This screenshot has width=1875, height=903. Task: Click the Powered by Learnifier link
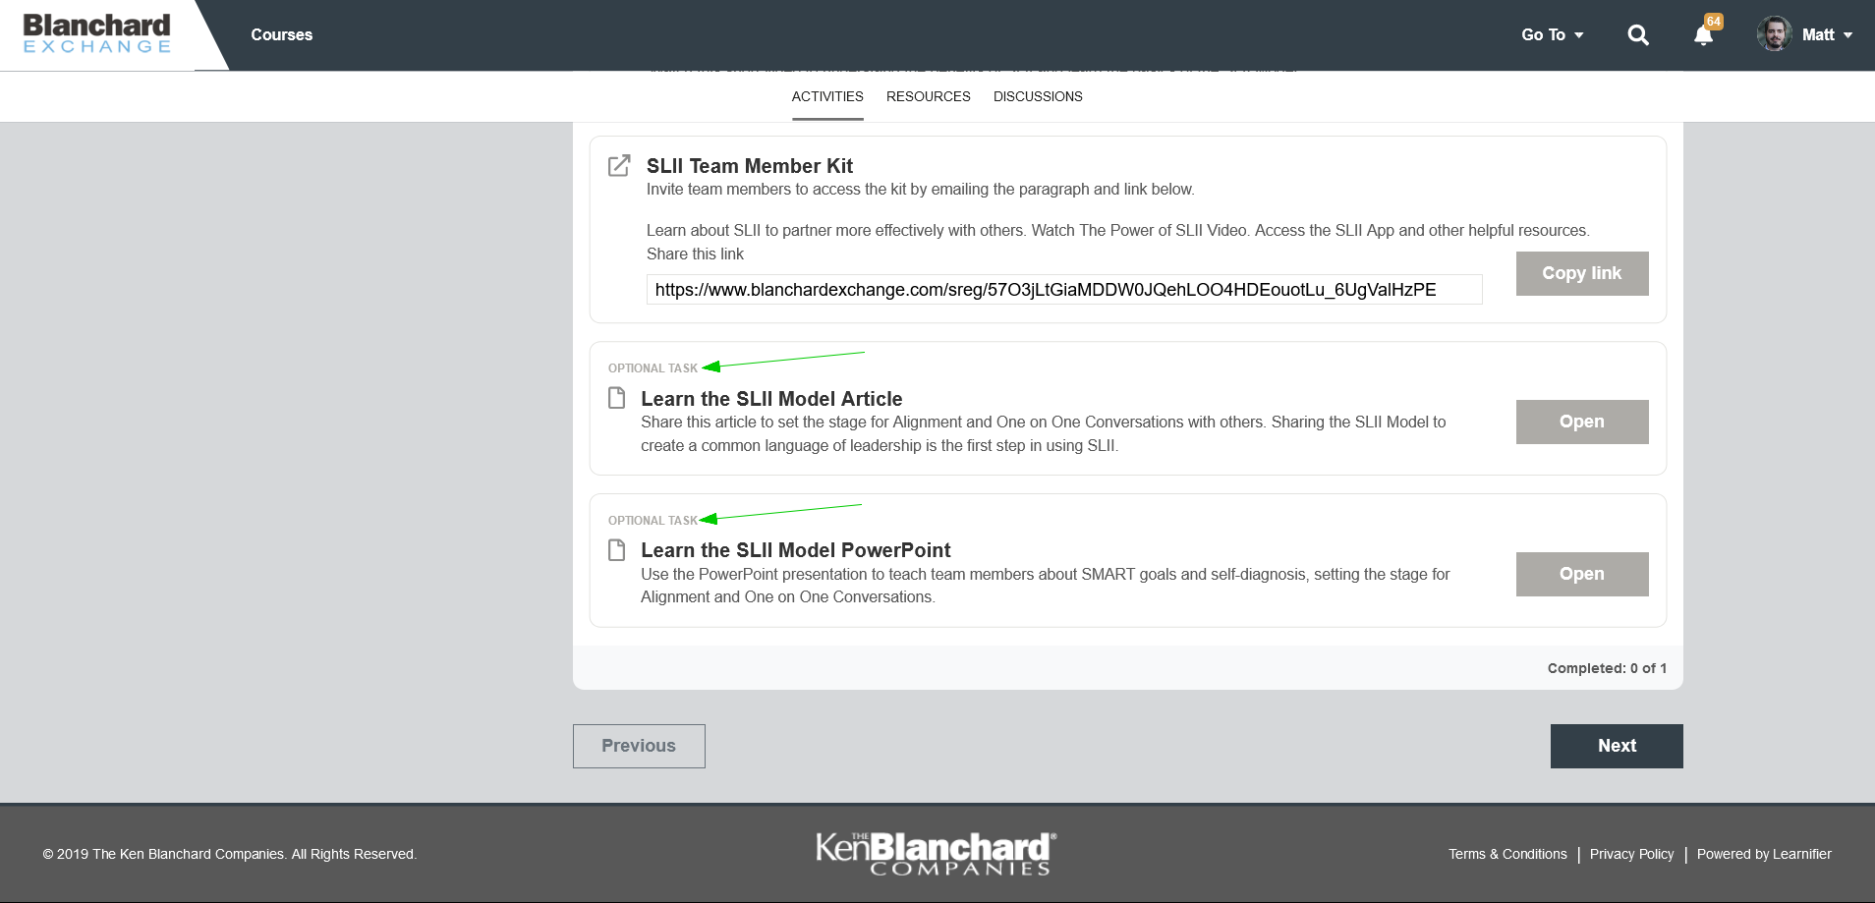pyautogui.click(x=1764, y=854)
